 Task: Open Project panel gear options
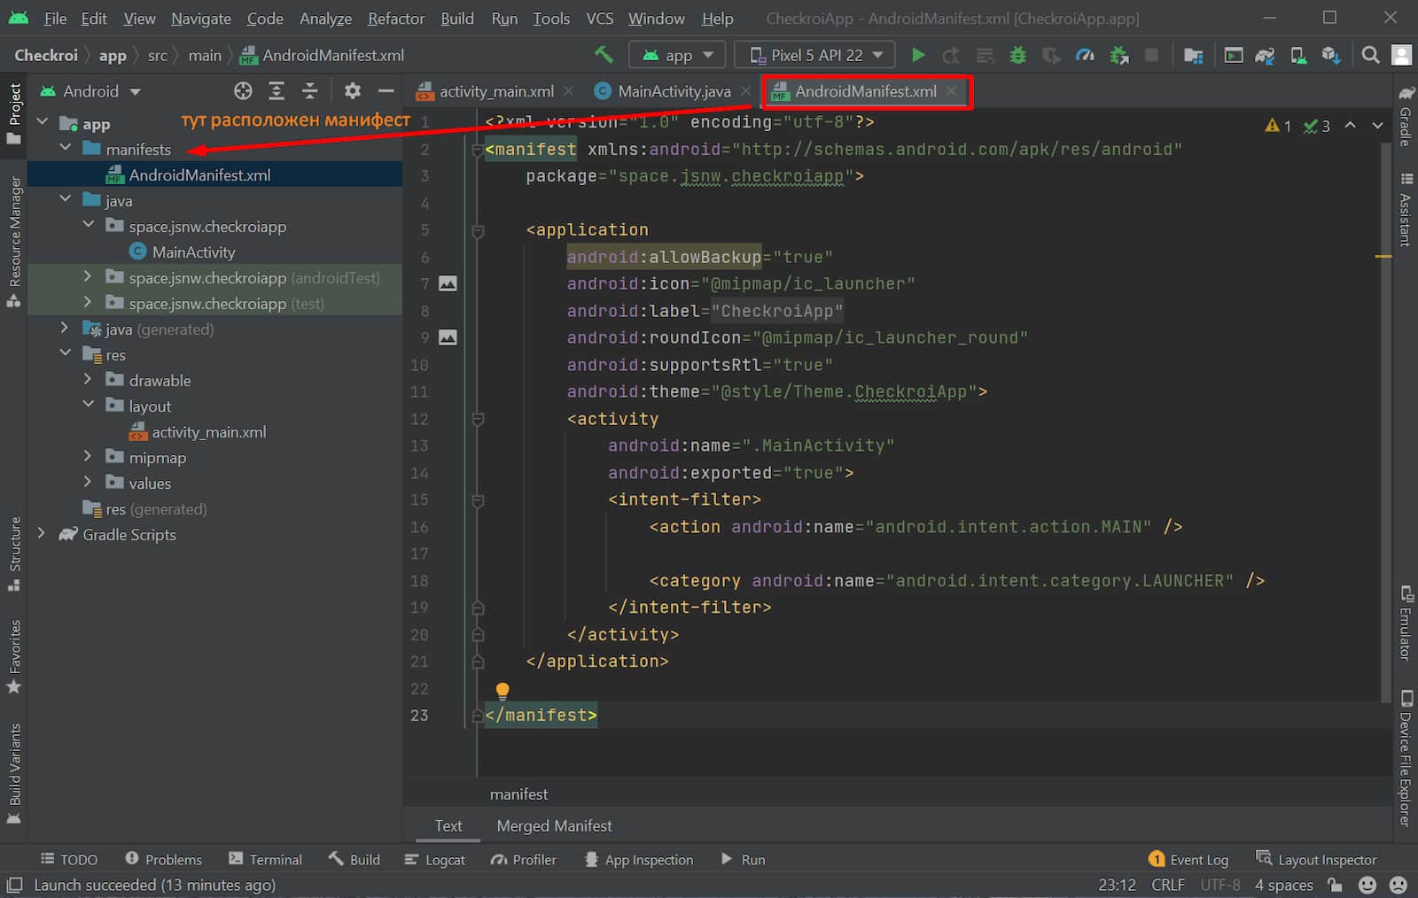pyautogui.click(x=353, y=90)
